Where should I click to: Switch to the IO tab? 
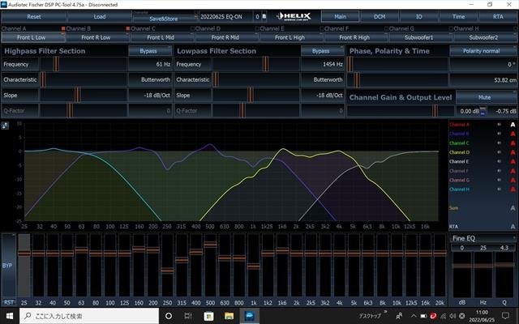click(418, 16)
